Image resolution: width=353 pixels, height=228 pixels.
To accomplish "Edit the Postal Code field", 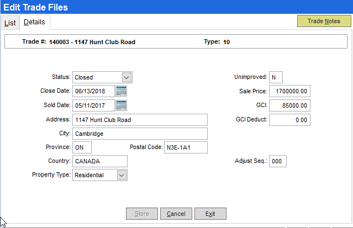I will (185, 147).
